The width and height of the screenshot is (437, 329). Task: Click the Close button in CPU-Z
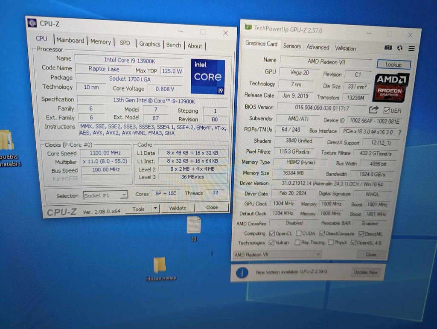point(212,207)
